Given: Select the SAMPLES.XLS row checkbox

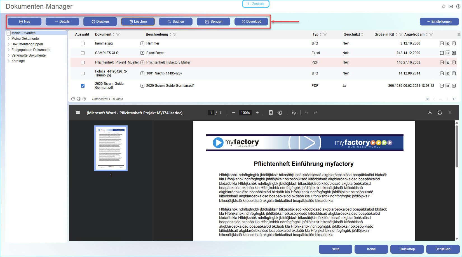Looking at the screenshot, I should click(x=83, y=53).
